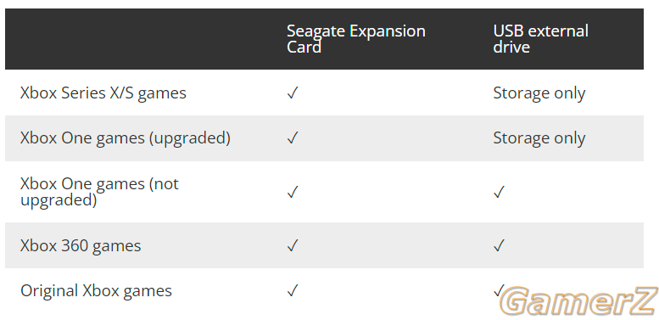Image resolution: width=659 pixels, height=320 pixels.
Task: Click the Original Xbox games row label
Action: coord(96,291)
